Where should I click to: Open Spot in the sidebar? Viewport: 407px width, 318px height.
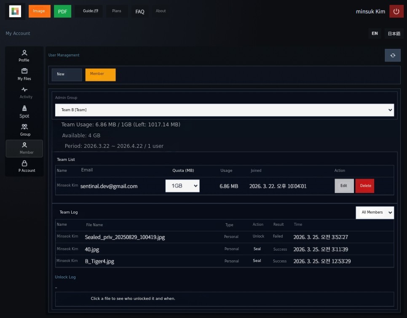[x=24, y=112]
